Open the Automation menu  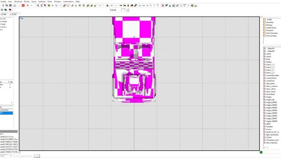pyautogui.click(x=68, y=1)
